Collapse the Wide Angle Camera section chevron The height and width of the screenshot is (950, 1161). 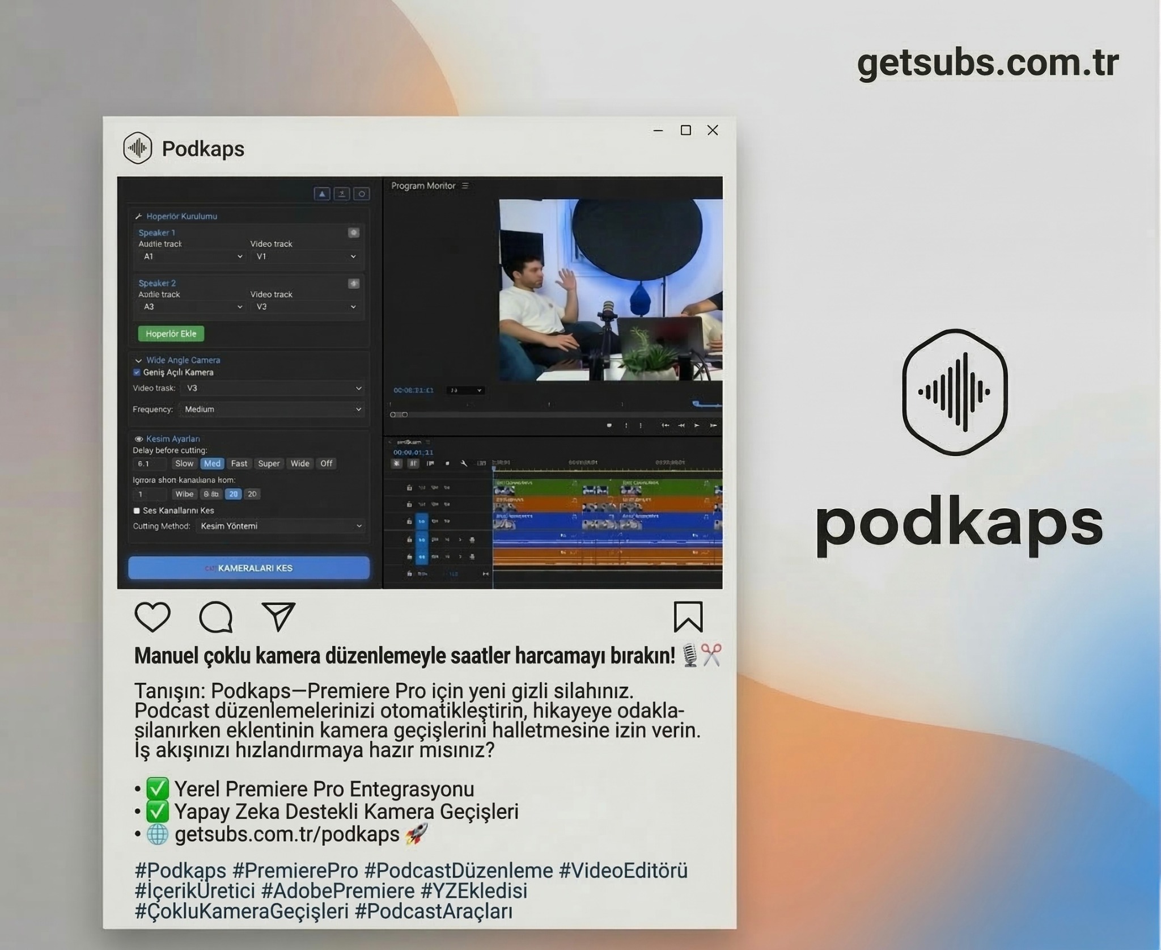click(138, 360)
